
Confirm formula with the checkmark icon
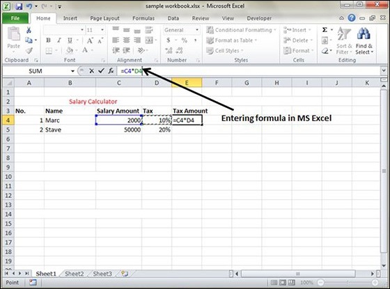[x=101, y=71]
